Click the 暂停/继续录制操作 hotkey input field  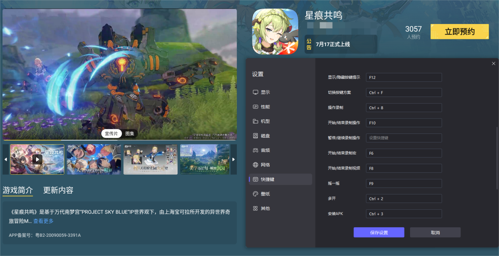403,138
